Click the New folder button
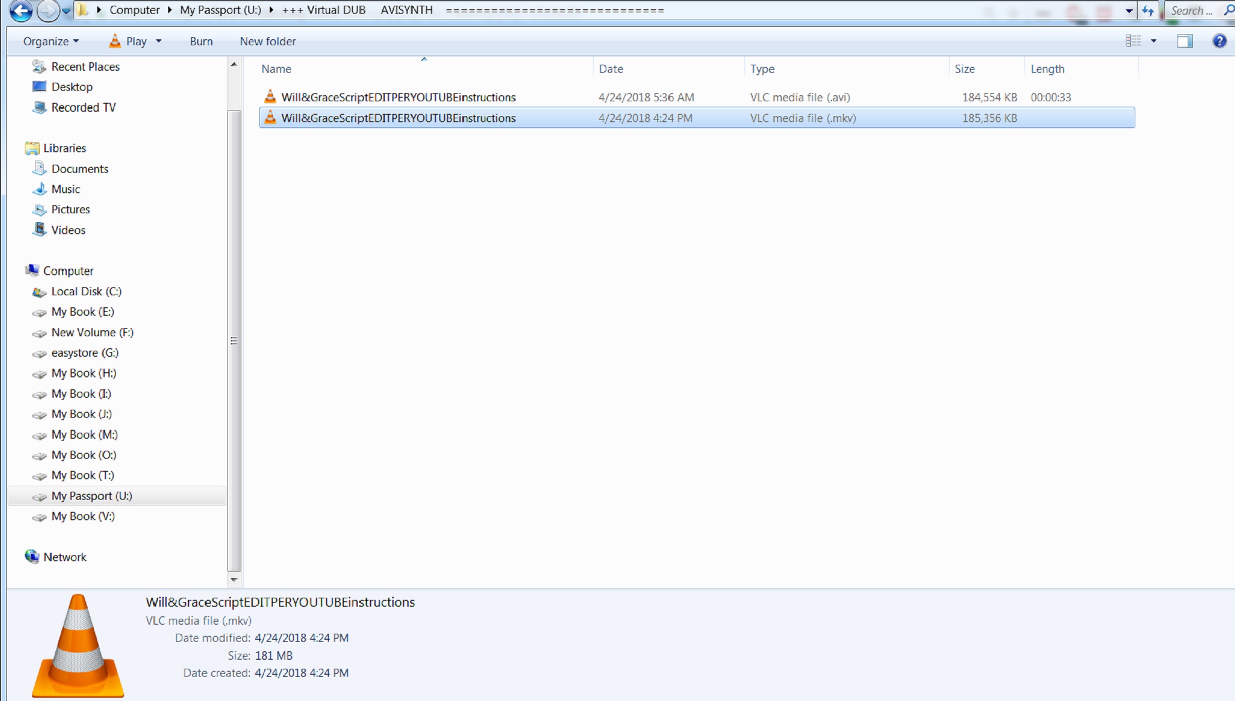1235x701 pixels. tap(268, 41)
